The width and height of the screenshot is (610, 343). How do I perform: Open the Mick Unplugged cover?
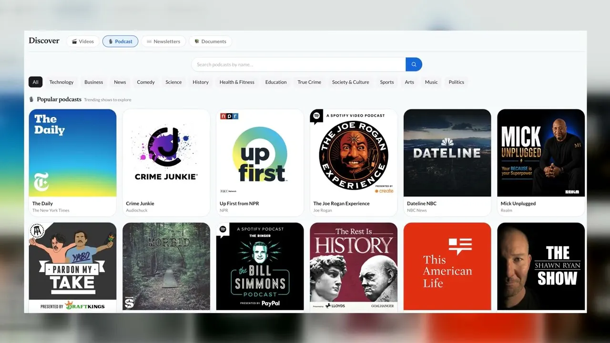541,153
